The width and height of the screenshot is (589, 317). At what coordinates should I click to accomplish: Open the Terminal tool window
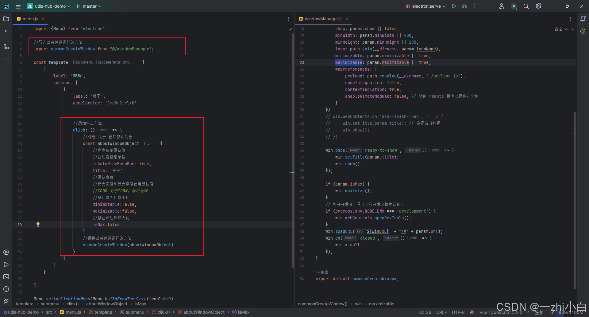coord(6,277)
